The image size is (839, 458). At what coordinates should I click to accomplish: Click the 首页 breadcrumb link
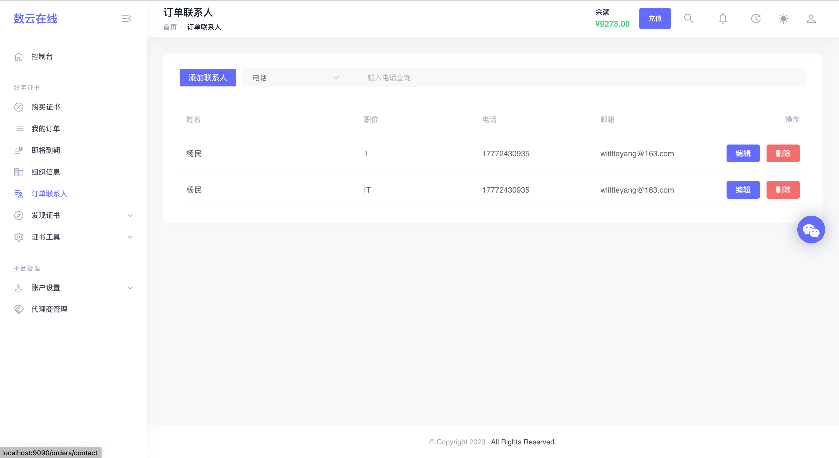click(170, 27)
